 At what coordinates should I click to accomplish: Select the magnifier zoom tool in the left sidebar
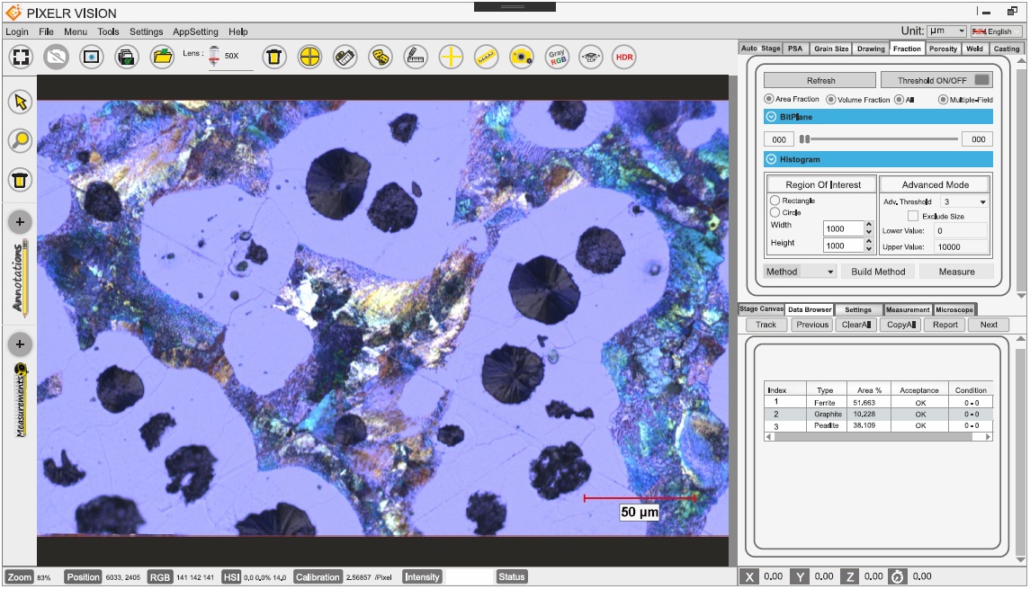click(x=20, y=140)
